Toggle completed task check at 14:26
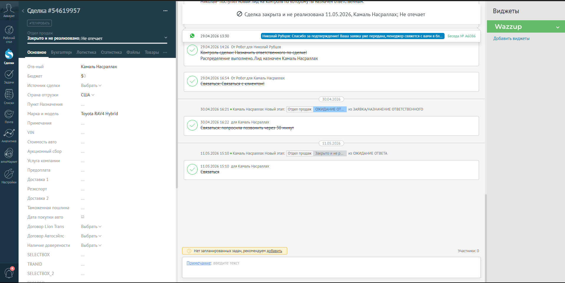 tap(192, 50)
